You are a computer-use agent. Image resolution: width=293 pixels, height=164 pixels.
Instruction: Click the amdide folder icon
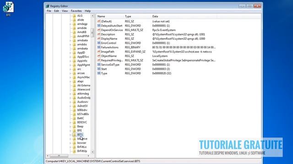pos(74,28)
